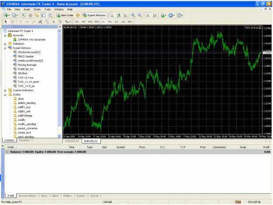Switch Navigator to Favorites tab
This screenshot has width=273, height=205.
(x=24, y=140)
